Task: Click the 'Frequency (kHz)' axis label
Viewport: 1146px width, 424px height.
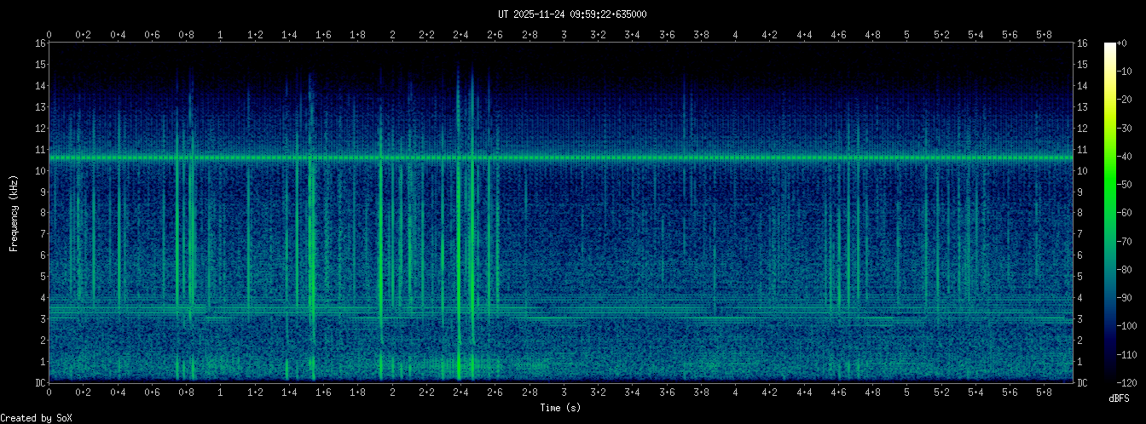Action: click(14, 213)
